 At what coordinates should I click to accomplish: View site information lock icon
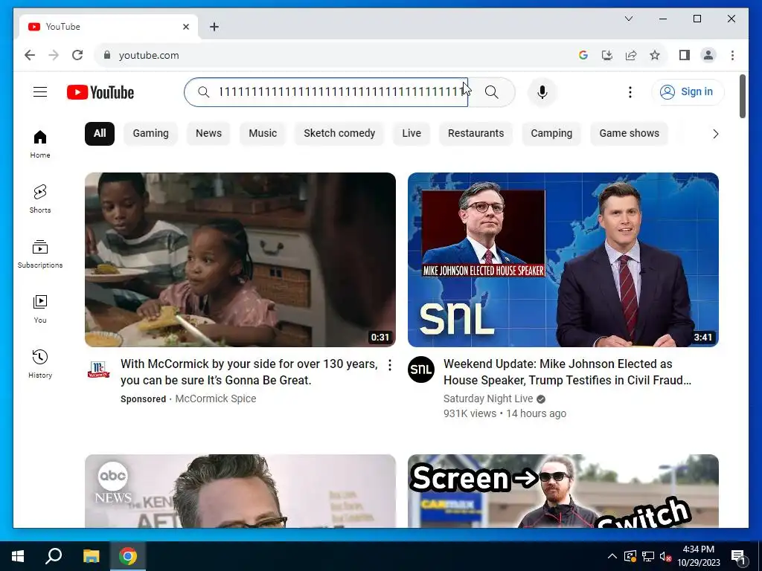107,55
